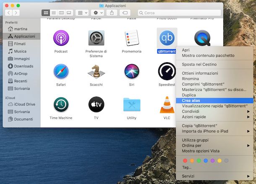Open the gear action menu dropdown

click(98, 13)
